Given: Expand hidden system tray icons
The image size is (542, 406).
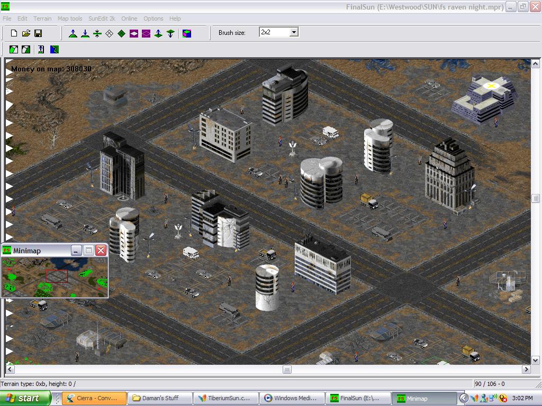Looking at the screenshot, I should (464, 398).
